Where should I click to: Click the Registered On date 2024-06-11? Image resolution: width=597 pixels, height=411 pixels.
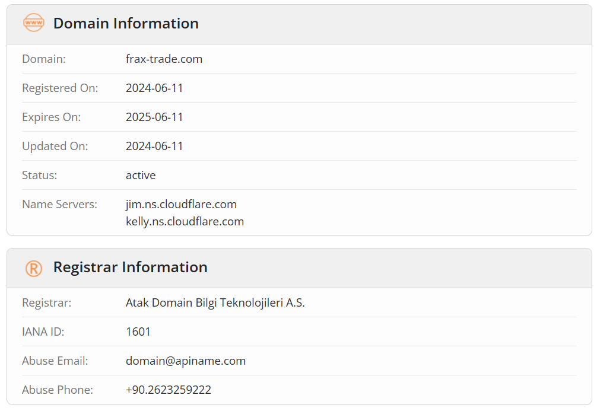pyautogui.click(x=154, y=88)
